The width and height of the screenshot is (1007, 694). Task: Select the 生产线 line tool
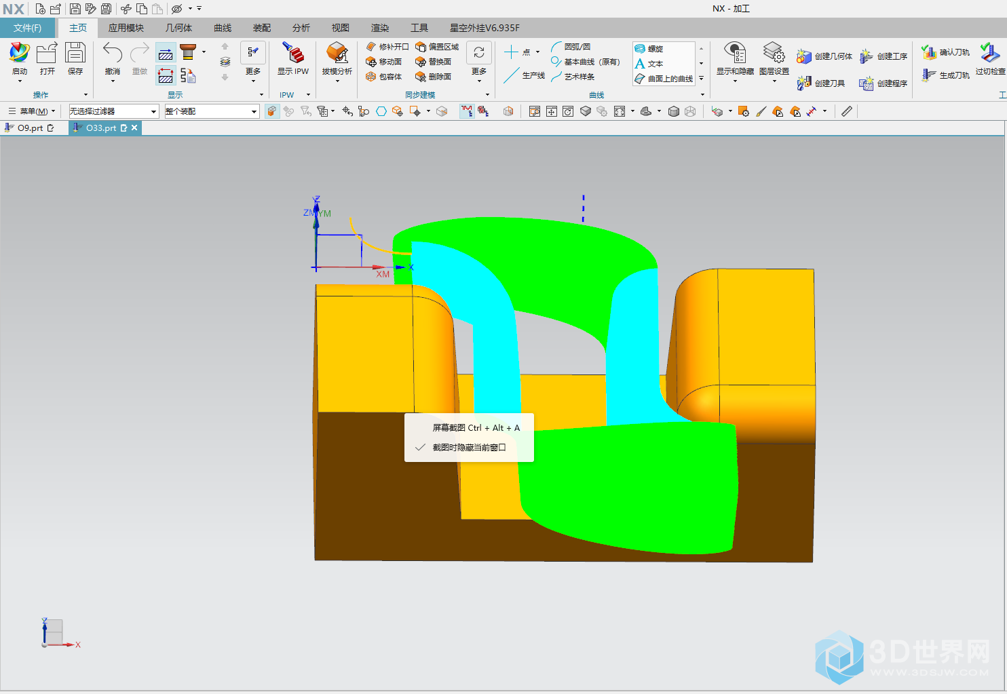[525, 75]
